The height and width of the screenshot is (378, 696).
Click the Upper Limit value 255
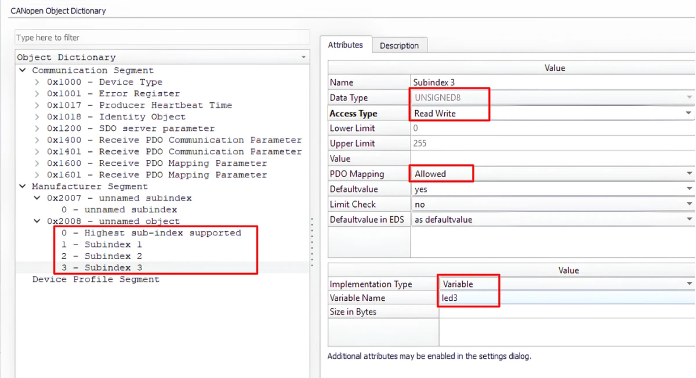coord(553,143)
